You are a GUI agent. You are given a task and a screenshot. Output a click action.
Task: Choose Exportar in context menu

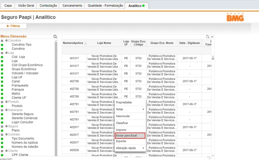point(130,141)
